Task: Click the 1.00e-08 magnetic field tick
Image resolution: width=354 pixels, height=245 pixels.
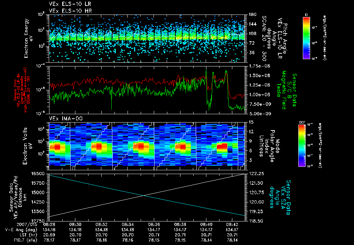Action: [259, 94]
